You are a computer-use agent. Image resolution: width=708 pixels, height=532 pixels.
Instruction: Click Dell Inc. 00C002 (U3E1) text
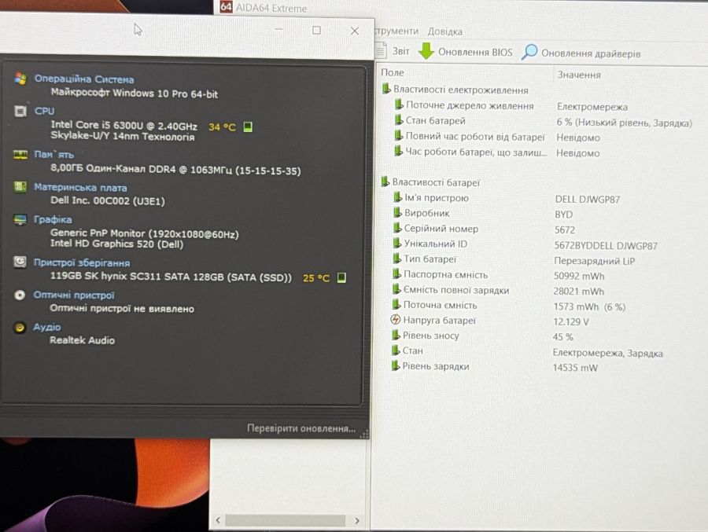click(x=108, y=201)
